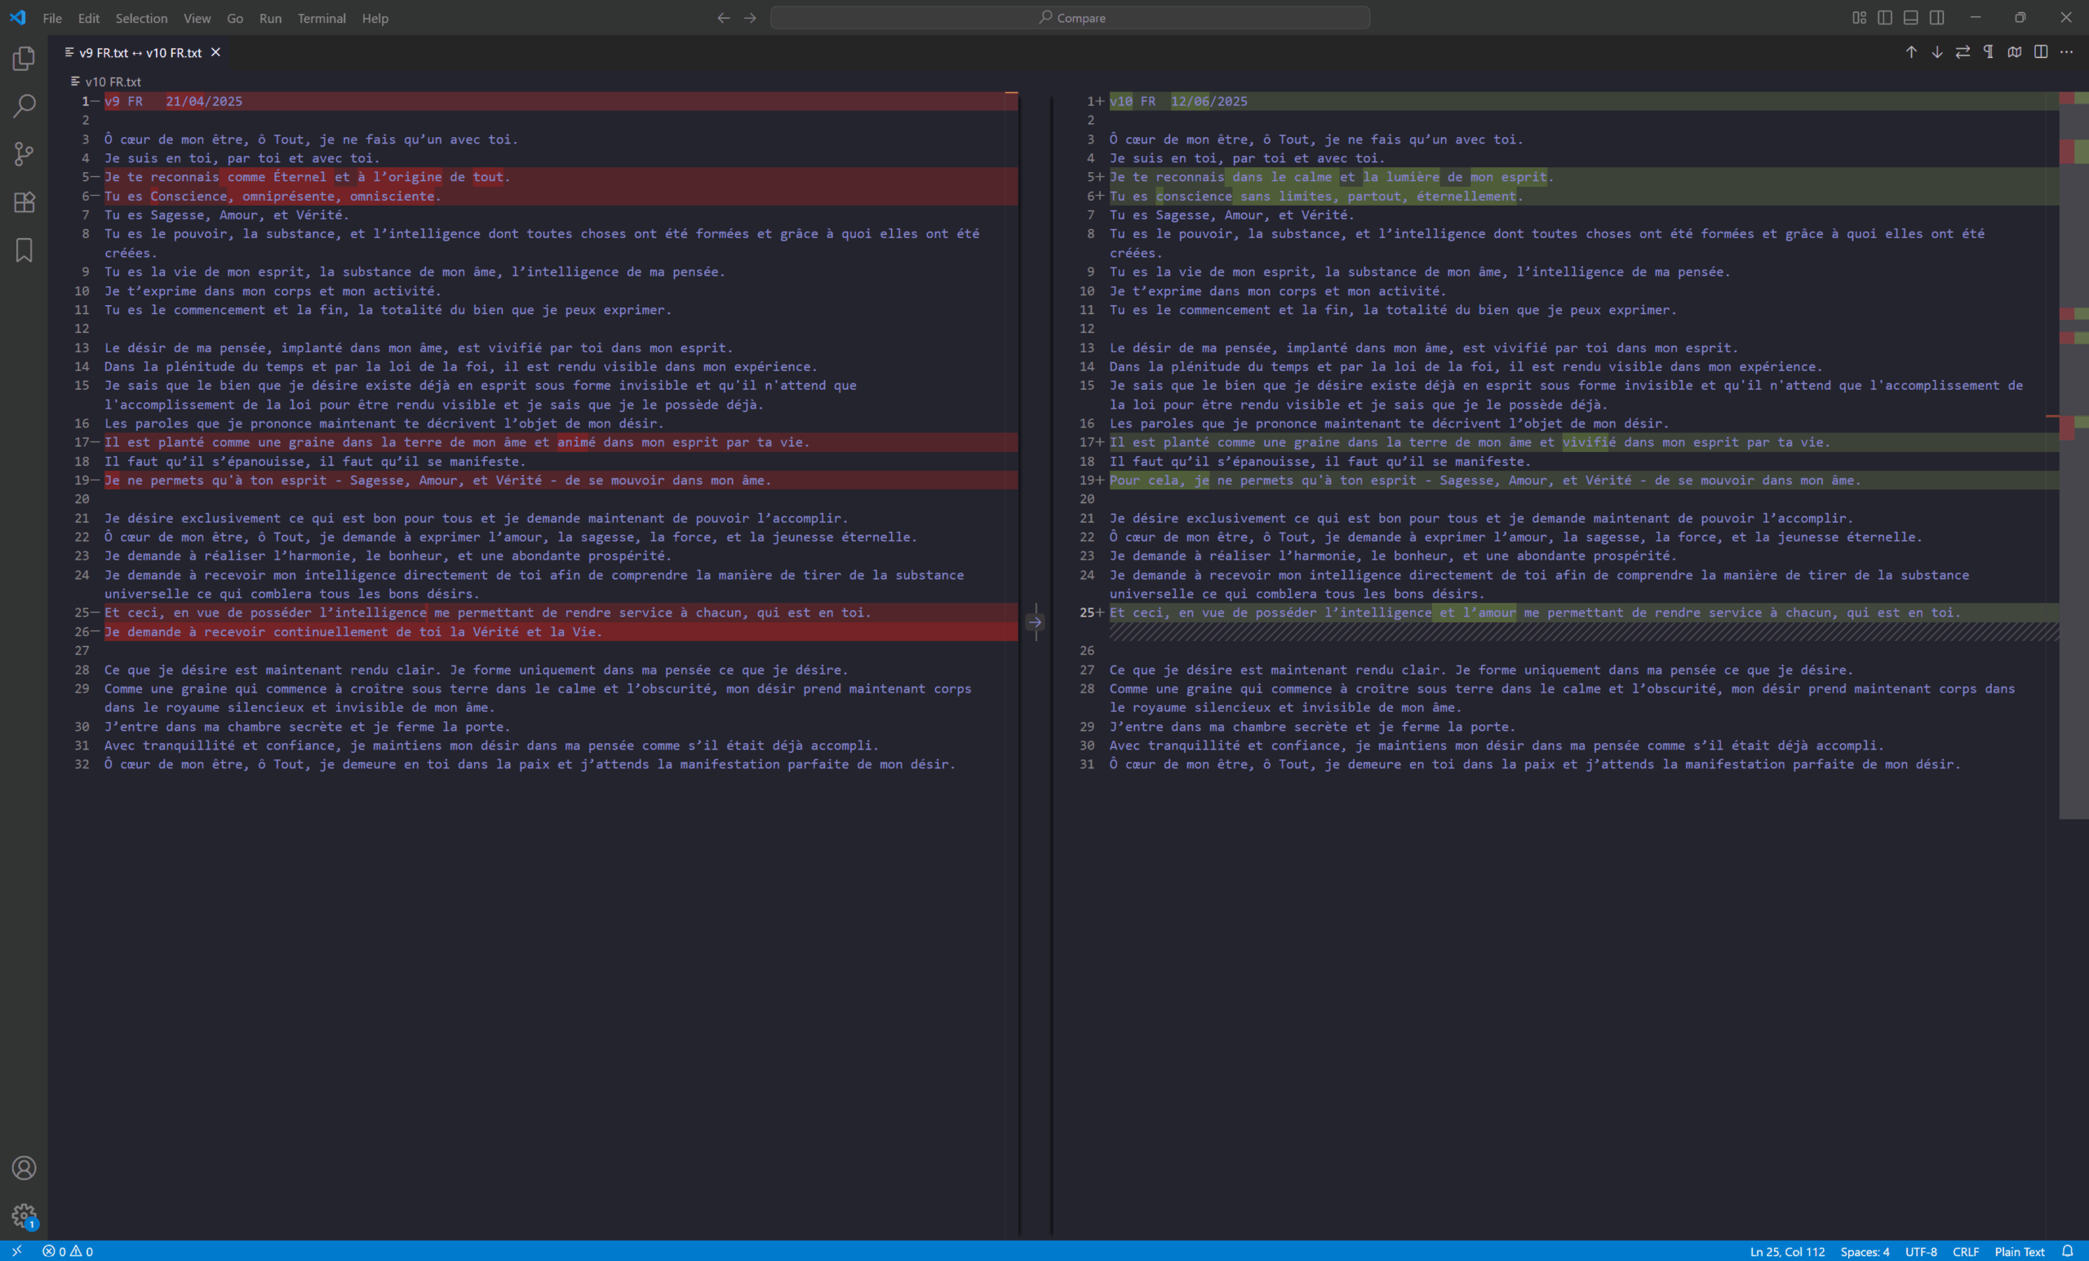Go to previous change arrow
Viewport: 2089px width, 1261px height.
1911,52
